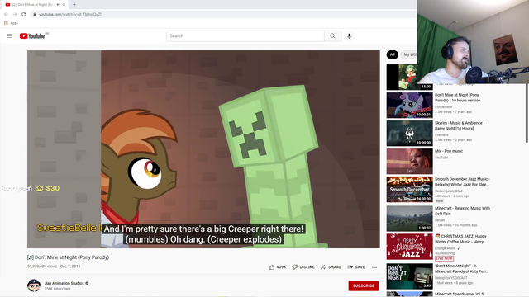Screen dimensions: 529x297
Task: Click the search magnifier button
Action: click(332, 36)
